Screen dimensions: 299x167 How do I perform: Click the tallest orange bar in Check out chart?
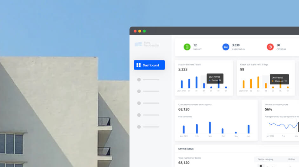coord(258,82)
